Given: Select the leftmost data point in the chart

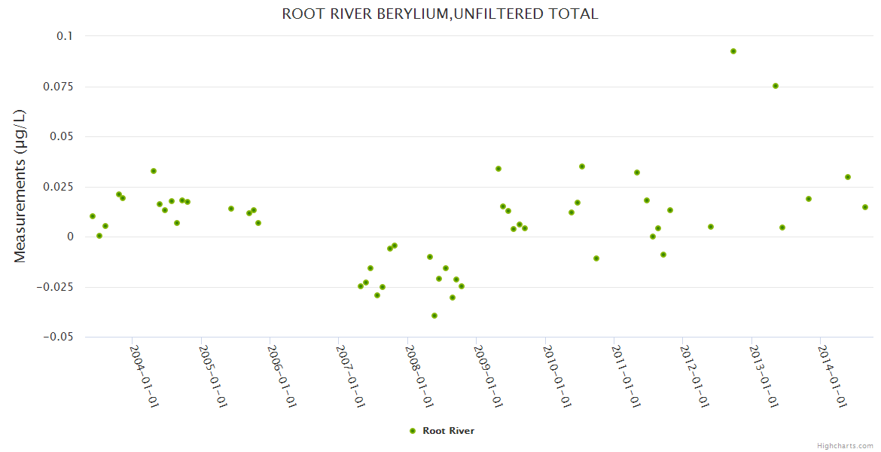Looking at the screenshot, I should coord(93,216).
